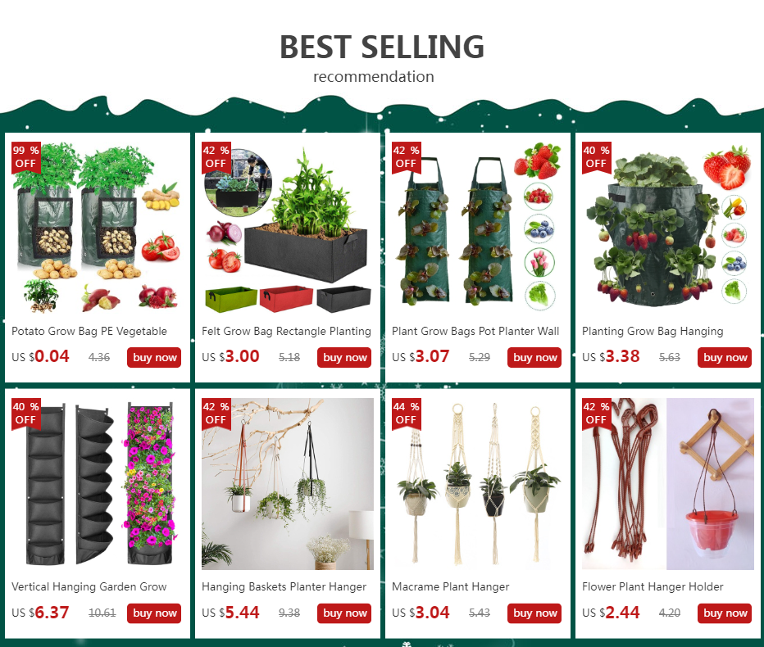Click buy now for Planting Grow Bag Hanging
This screenshot has height=647, width=764.
pos(724,357)
